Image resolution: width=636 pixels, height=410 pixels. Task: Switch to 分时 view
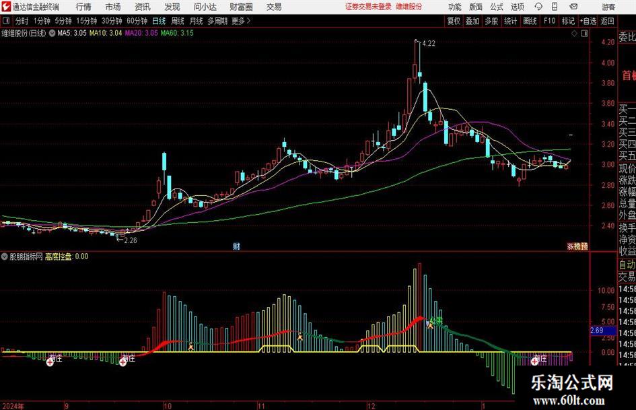22,21
